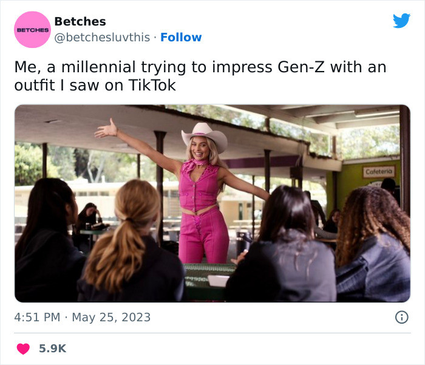
Task: Click the raised open hand in the photo
Action: pos(106,128)
